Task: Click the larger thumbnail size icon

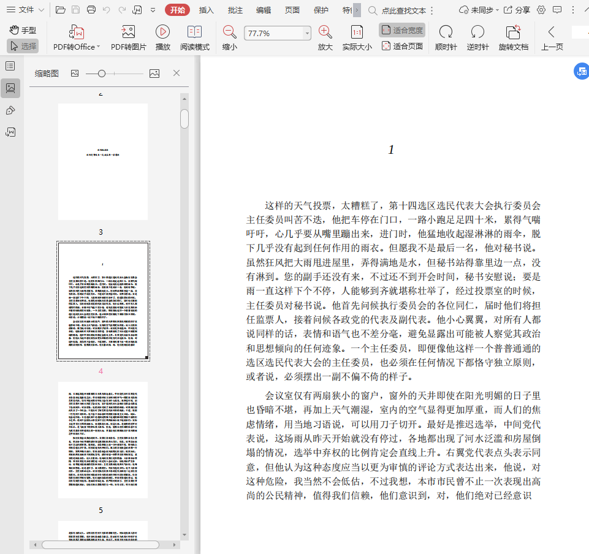Action: pyautogui.click(x=154, y=74)
